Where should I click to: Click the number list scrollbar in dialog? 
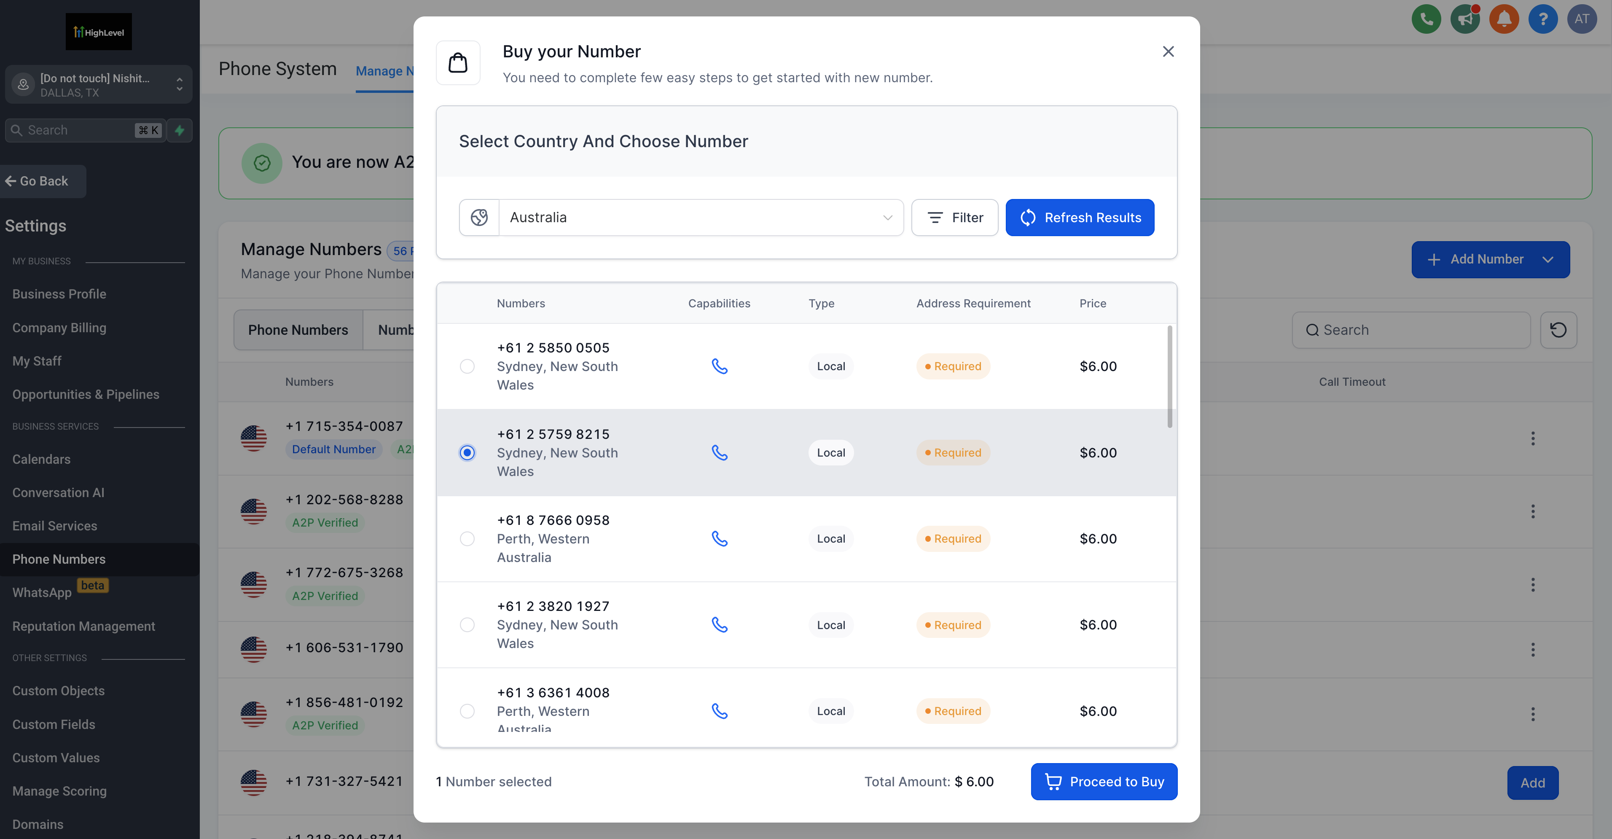pos(1169,376)
